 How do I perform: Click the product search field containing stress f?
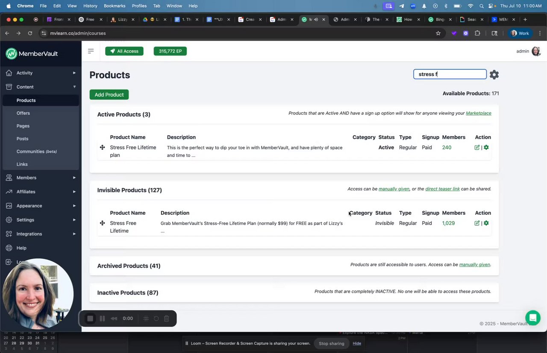click(x=450, y=74)
